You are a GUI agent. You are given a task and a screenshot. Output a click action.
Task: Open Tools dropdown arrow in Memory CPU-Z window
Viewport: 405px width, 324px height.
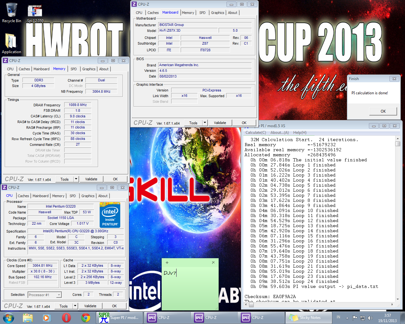pos(76,179)
